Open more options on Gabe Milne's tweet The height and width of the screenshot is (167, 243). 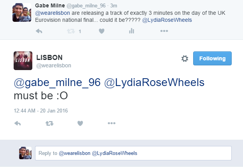(x=164, y=31)
